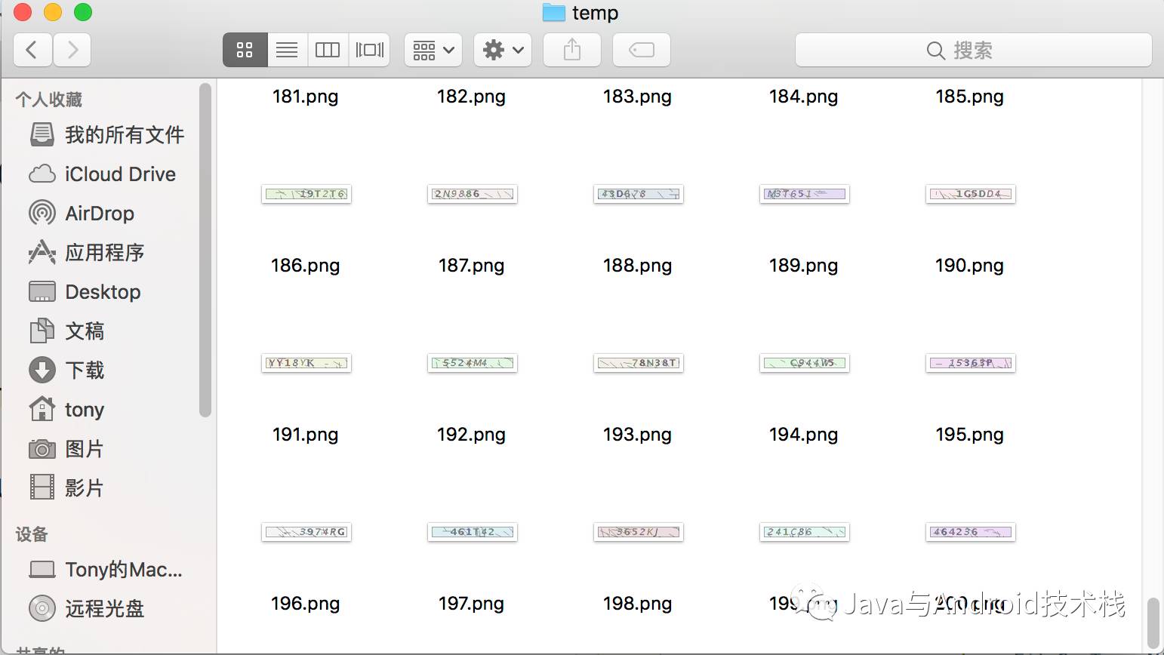This screenshot has height=655, width=1164.
Task: Click the Share toolbar button
Action: point(572,51)
